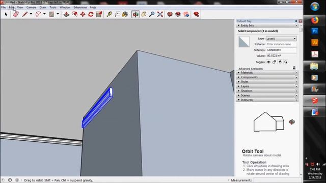Select the Pan hand tool
This screenshot has height=183, width=326.
coord(144,14)
